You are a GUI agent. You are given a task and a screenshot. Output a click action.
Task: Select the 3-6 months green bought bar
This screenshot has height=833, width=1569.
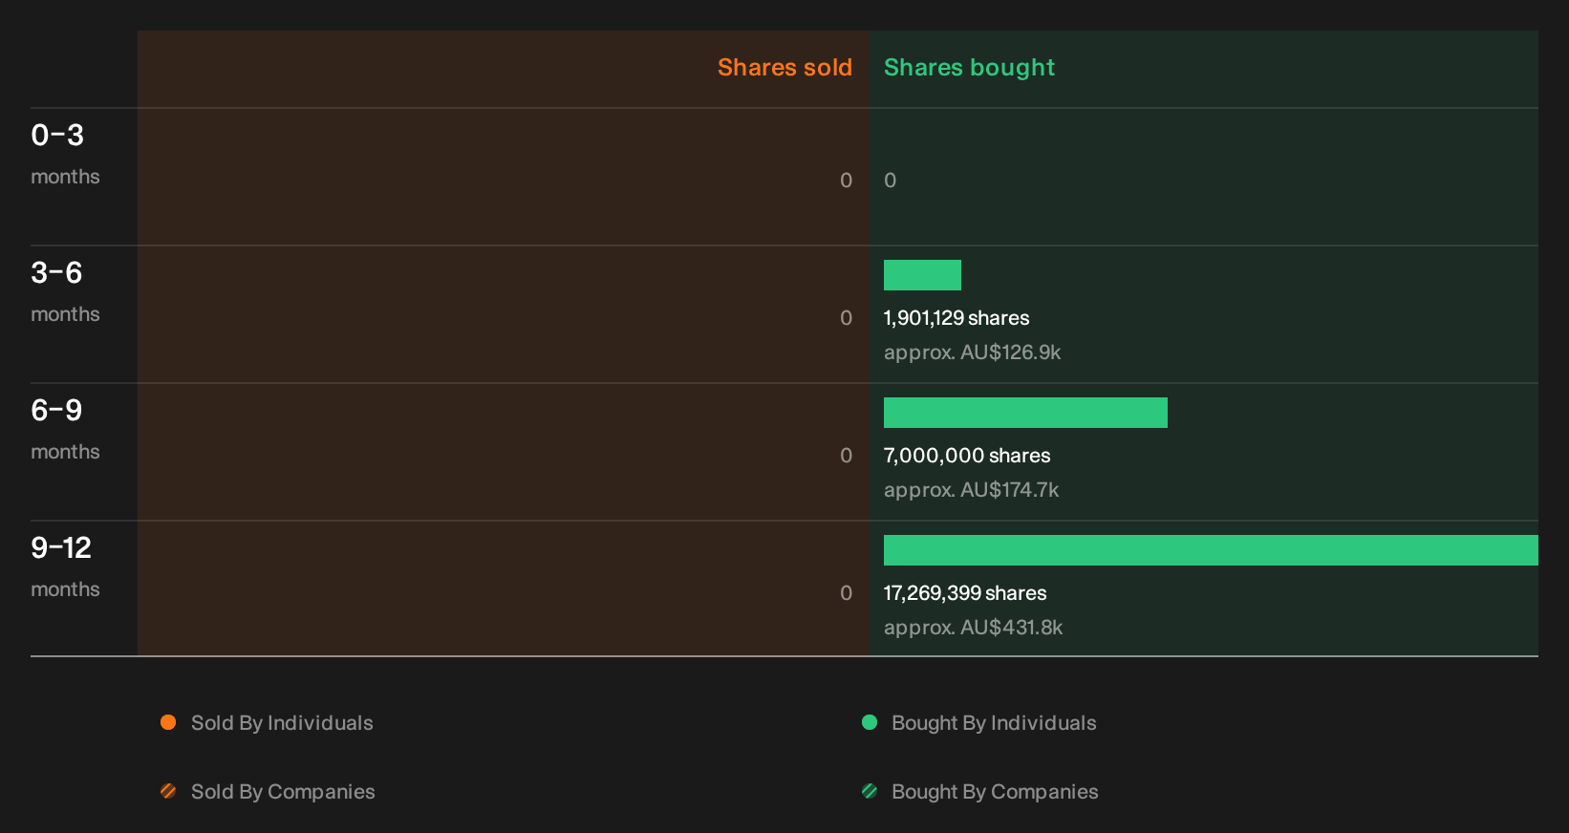[922, 275]
